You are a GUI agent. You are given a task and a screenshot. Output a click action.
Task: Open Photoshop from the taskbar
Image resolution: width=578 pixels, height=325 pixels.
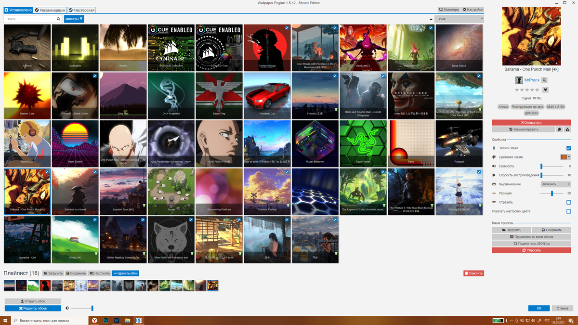105,320
